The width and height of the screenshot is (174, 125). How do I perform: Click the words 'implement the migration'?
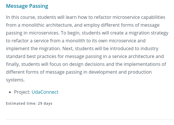[33, 49]
